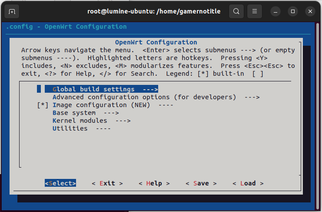This screenshot has width=322, height=212.
Task: Open the terminal hamburger menu
Action: [x=255, y=11]
